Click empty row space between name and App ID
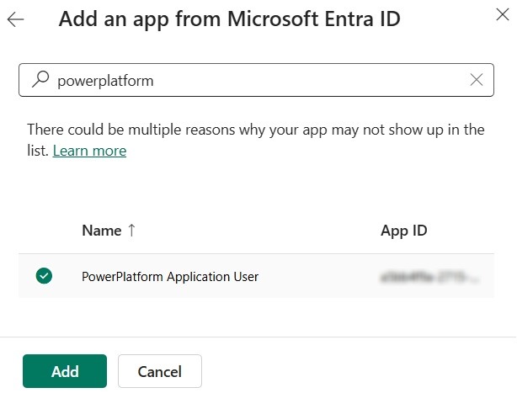 (x=320, y=276)
